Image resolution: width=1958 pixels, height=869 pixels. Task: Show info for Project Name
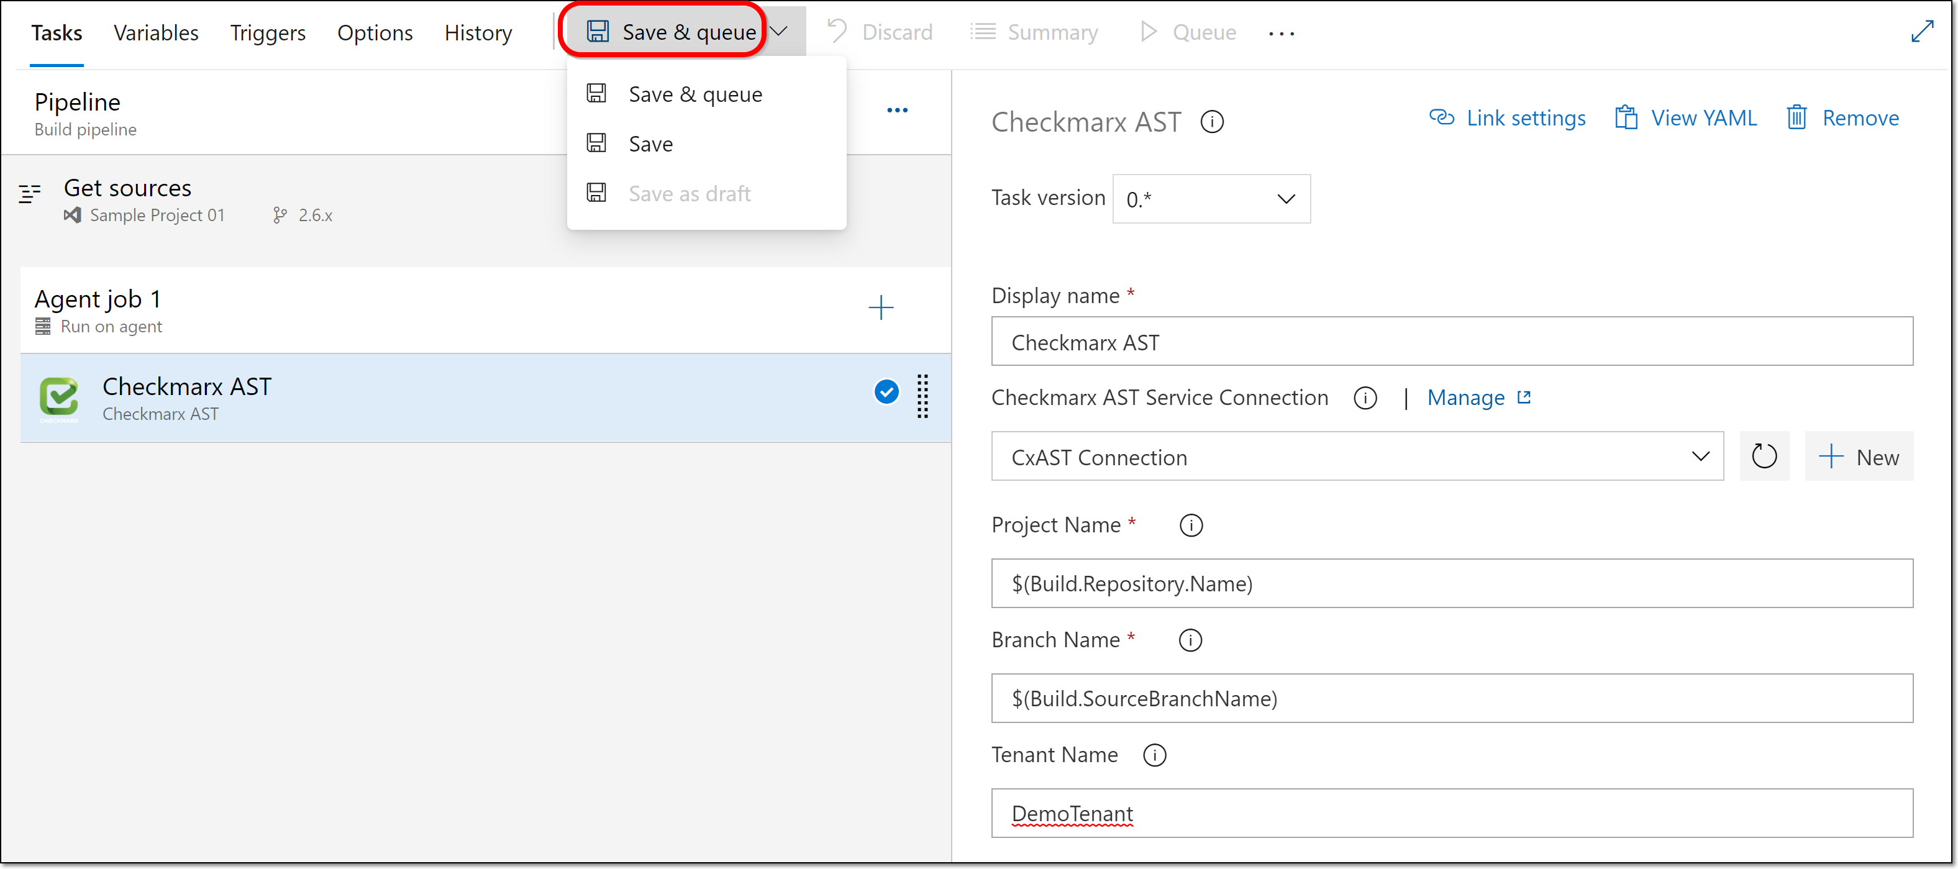pyautogui.click(x=1191, y=525)
